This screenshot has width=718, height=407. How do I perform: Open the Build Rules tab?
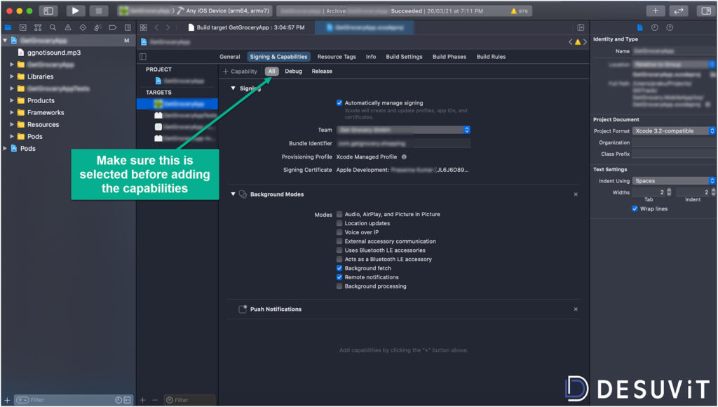coord(491,57)
